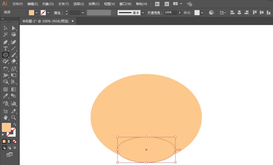Select the Shape Builder tool
Image resolution: width=273 pixels, height=165 pixels.
[x=5, y=82]
